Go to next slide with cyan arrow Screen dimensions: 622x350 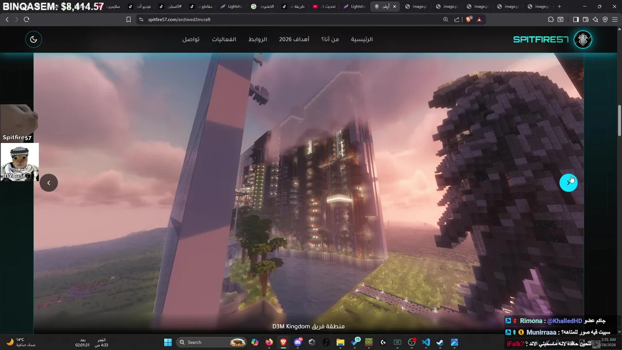(x=568, y=182)
